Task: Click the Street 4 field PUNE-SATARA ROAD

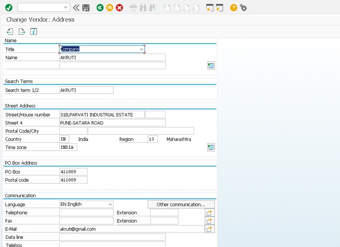Action: coord(112,123)
